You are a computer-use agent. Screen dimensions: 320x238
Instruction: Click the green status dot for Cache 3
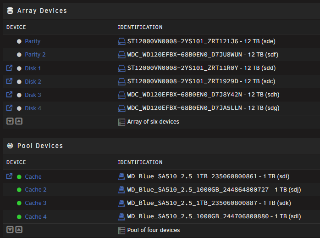tap(19, 203)
